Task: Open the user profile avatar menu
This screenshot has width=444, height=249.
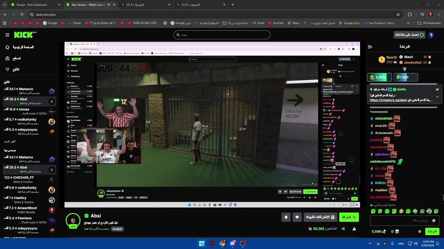Action: (431, 35)
